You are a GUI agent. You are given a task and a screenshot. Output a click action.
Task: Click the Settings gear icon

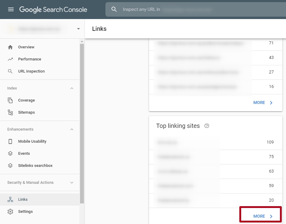pos(10,212)
